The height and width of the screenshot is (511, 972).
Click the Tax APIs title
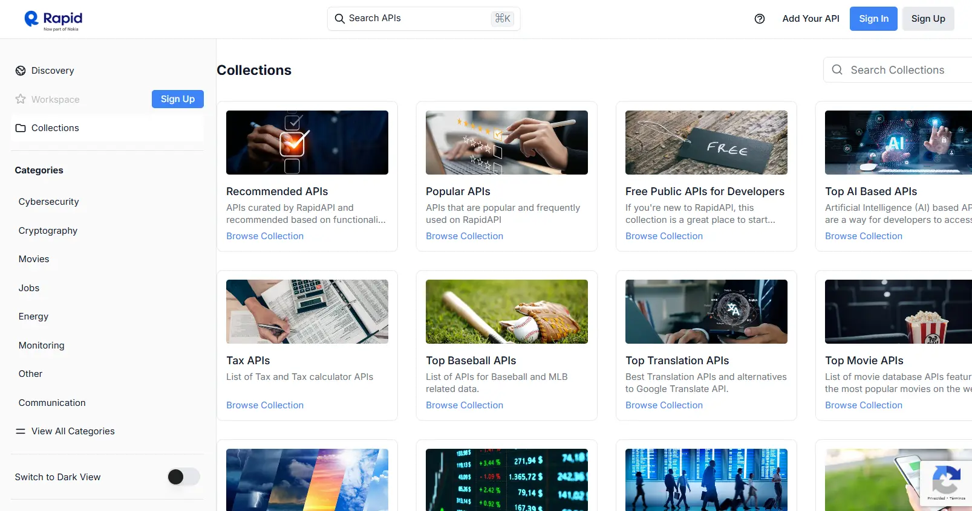(248, 361)
